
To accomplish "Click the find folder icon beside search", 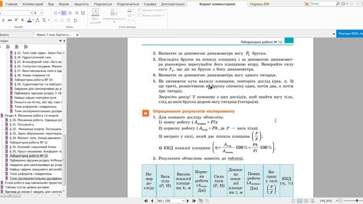I will 306,4.
